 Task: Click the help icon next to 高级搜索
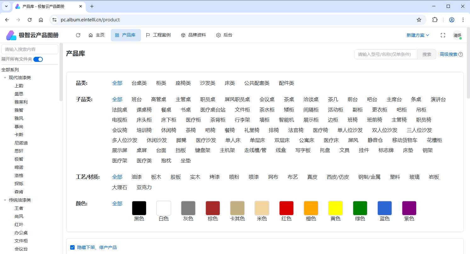pyautogui.click(x=461, y=54)
